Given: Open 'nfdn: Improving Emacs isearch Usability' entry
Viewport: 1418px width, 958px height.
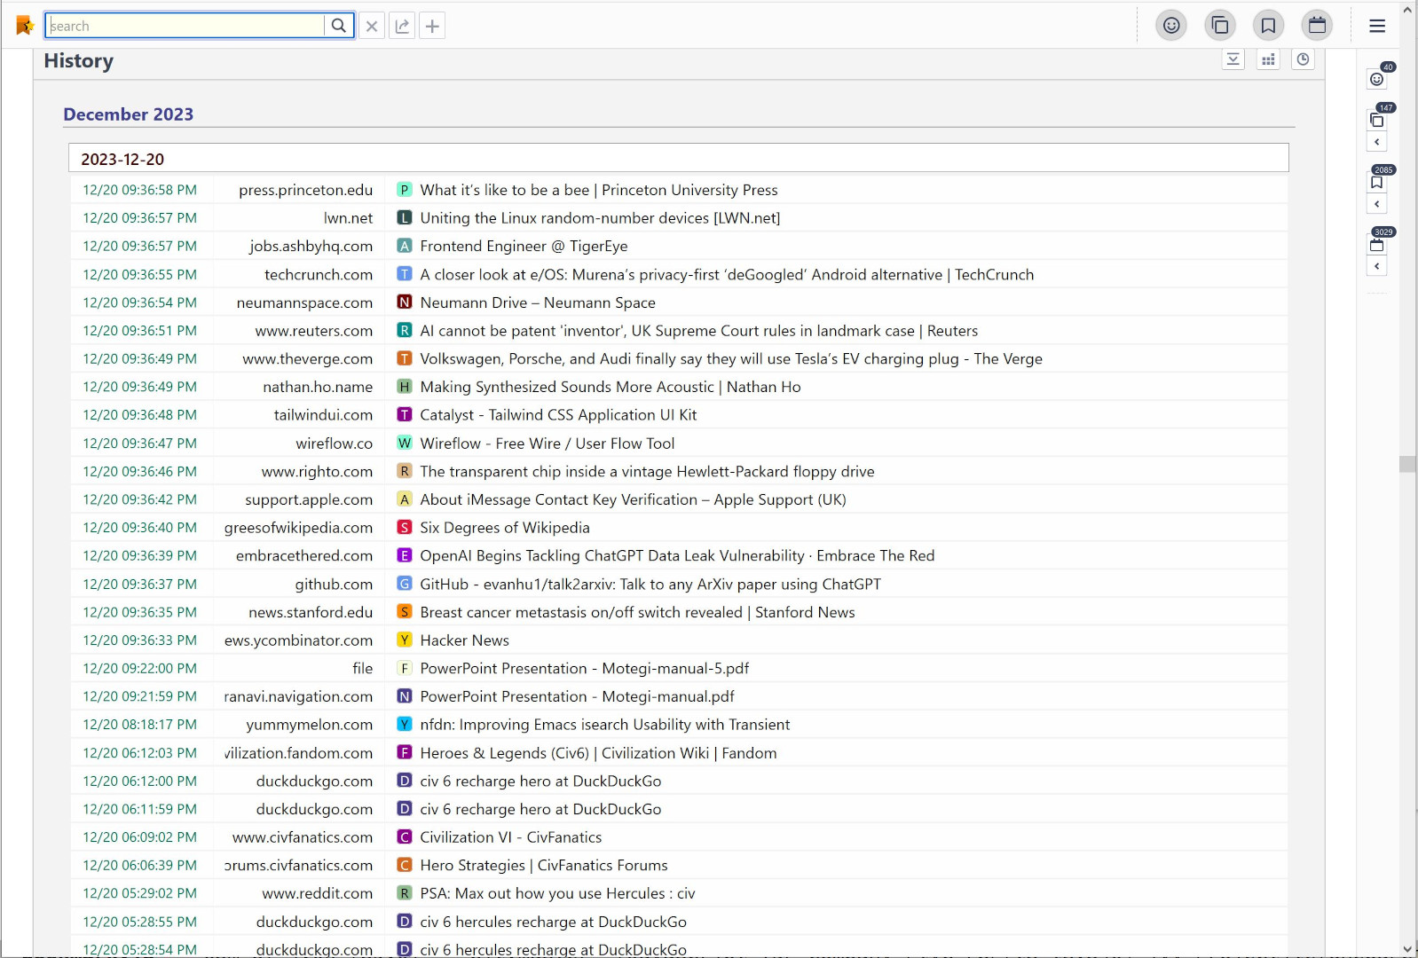Looking at the screenshot, I should [x=605, y=725].
